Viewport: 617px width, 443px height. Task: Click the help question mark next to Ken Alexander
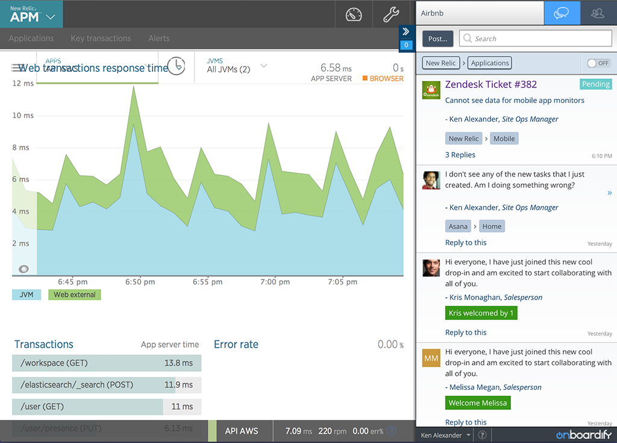483,435
